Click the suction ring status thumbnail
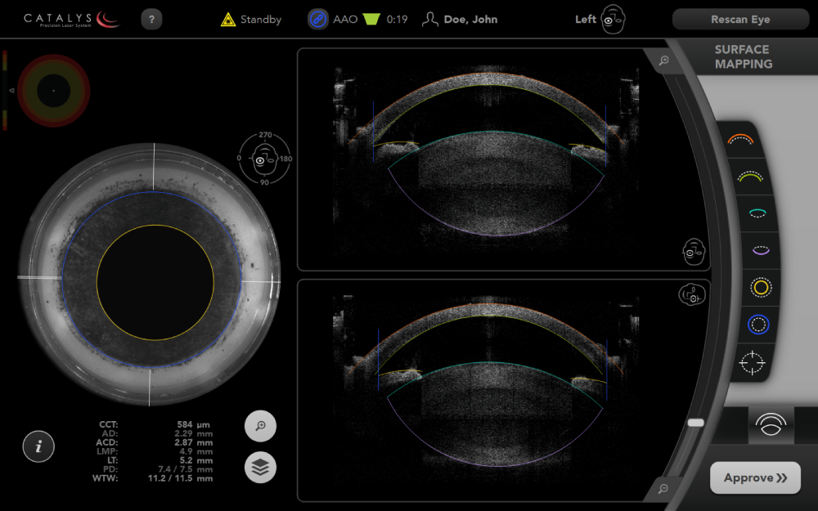 53,90
